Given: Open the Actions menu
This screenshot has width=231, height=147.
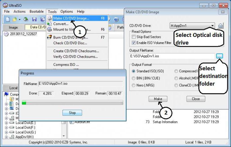Looking at the screenshot, I should 19,12.
